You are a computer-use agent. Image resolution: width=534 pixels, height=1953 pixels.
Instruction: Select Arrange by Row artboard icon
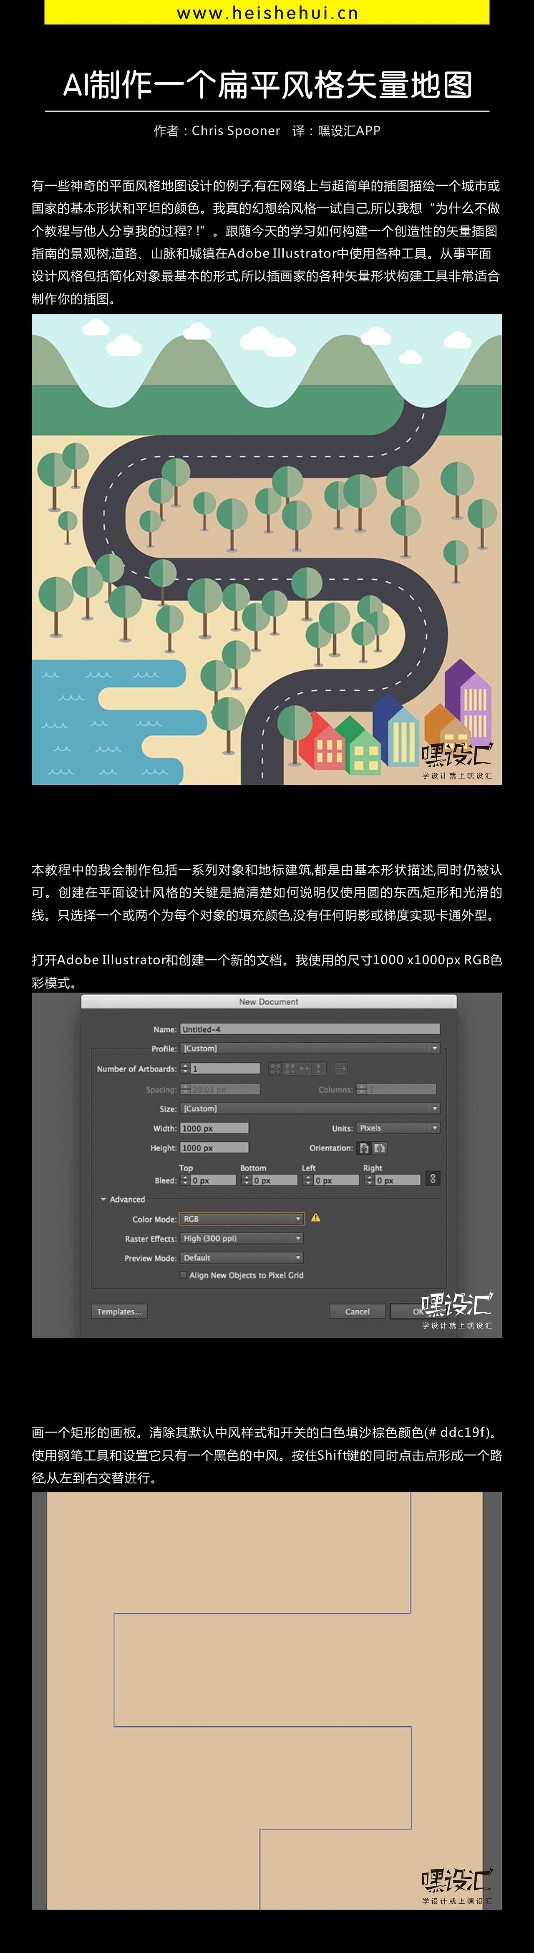point(305,1068)
